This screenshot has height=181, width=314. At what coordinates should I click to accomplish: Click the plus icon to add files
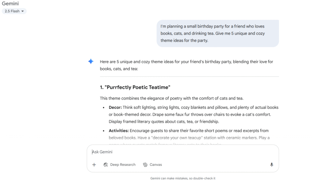point(94,164)
